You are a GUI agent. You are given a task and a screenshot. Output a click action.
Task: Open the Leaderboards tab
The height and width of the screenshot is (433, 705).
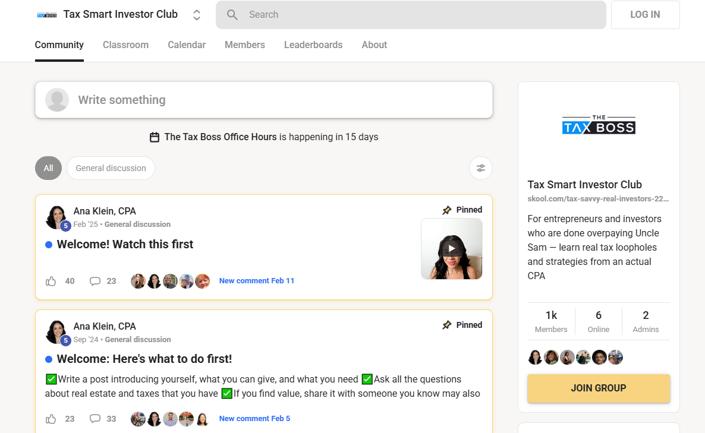313,45
